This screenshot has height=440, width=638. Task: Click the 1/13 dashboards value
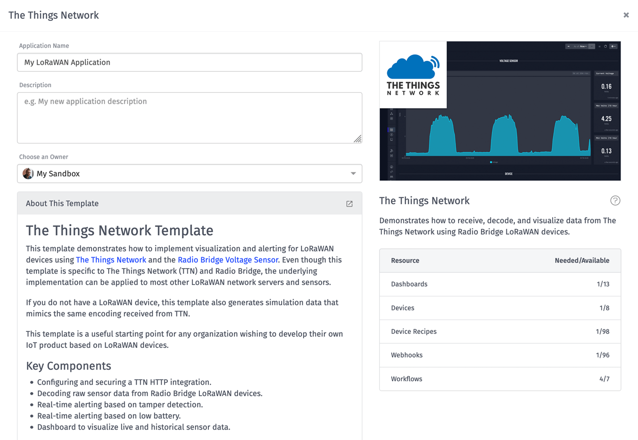pos(603,284)
